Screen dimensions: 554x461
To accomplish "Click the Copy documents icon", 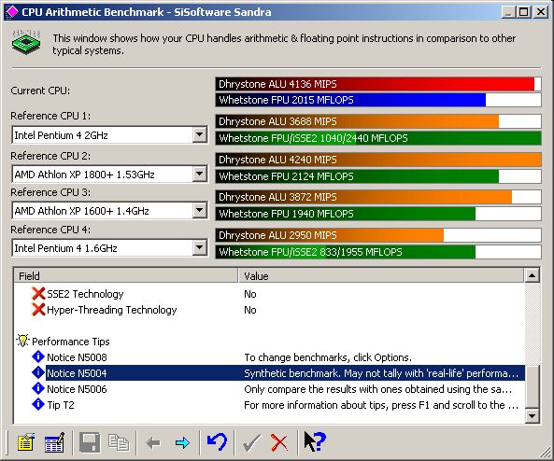I will 119,442.
